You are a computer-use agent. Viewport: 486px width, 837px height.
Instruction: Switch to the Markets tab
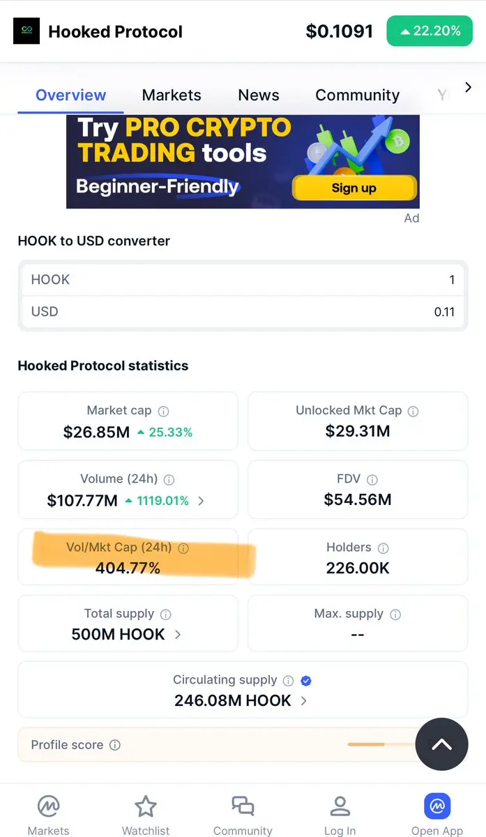[x=172, y=95]
